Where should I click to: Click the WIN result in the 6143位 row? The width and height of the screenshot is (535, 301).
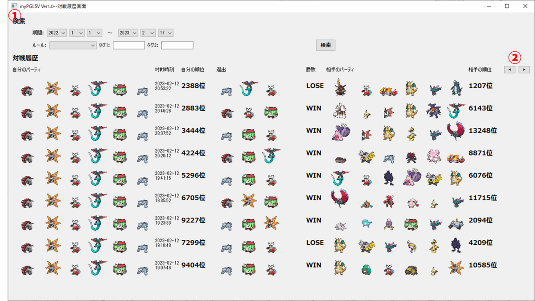point(313,108)
